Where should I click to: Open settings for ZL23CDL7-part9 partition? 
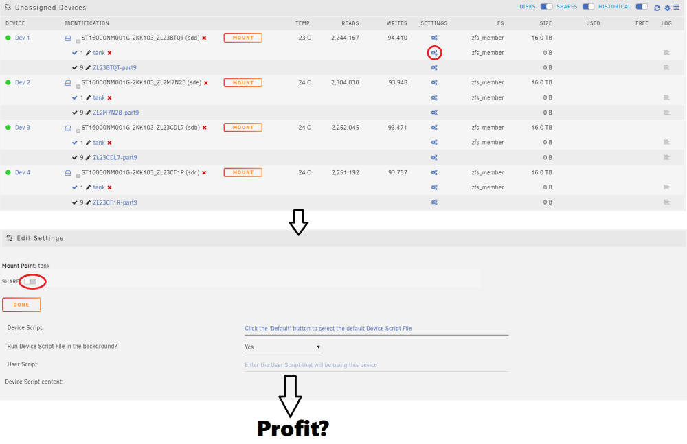[x=434, y=158]
